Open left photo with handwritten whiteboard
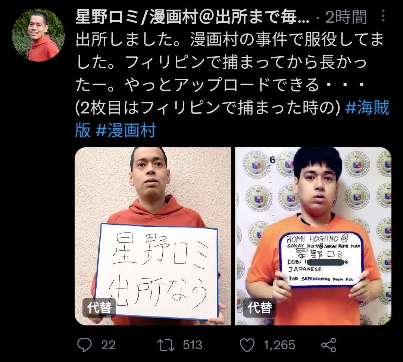Image resolution: width=403 pixels, height=362 pixels. pyautogui.click(x=153, y=236)
